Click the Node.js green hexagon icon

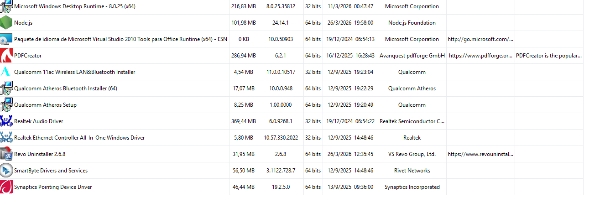tap(6, 23)
